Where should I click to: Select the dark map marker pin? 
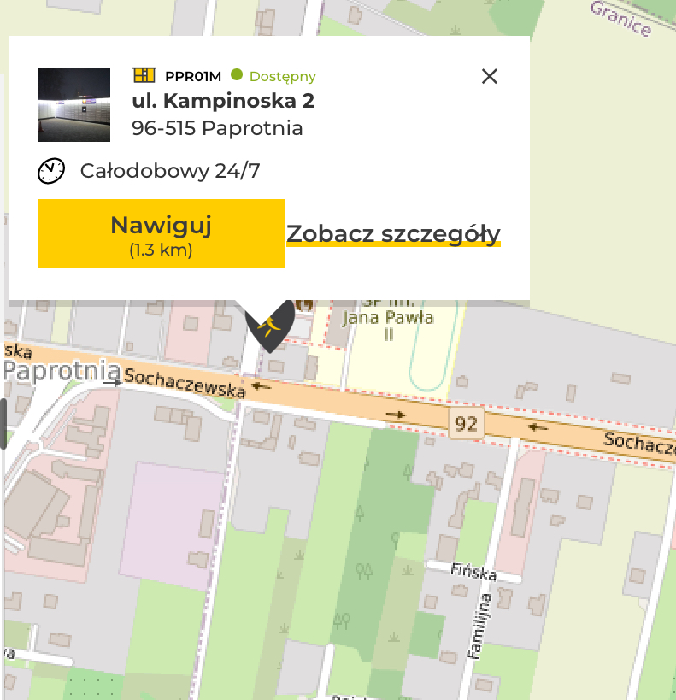270,326
